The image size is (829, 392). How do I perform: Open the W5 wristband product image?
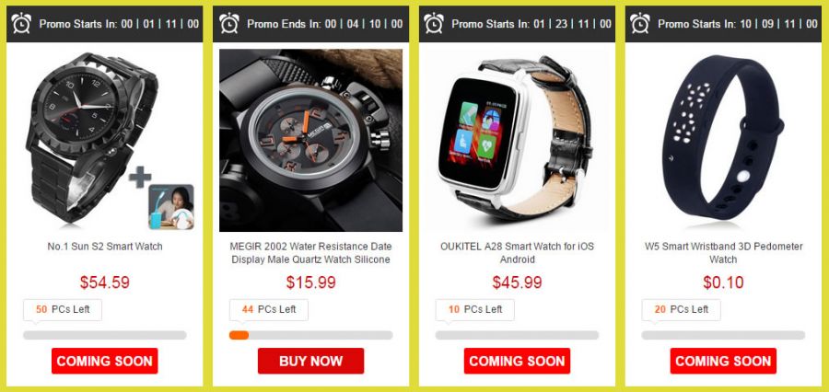pyautogui.click(x=723, y=136)
